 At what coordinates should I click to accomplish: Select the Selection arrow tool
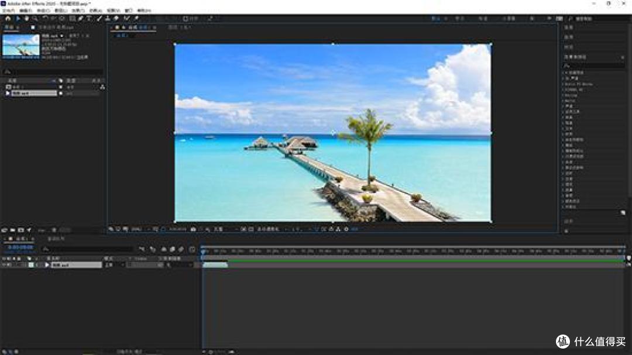17,18
